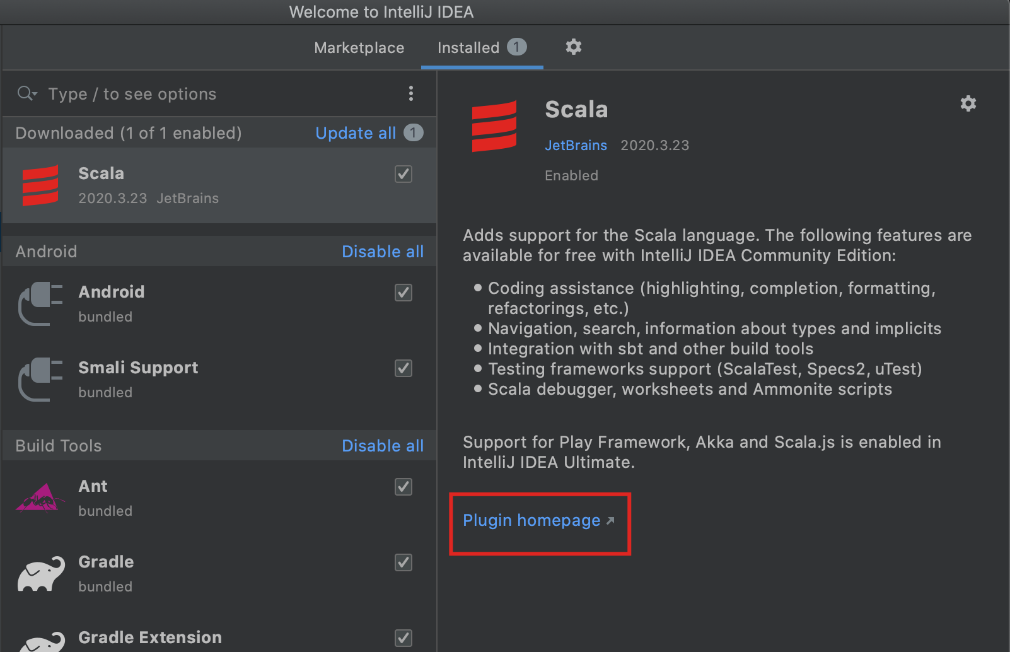
Task: Select the Gradle plugin name
Action: pos(106,562)
